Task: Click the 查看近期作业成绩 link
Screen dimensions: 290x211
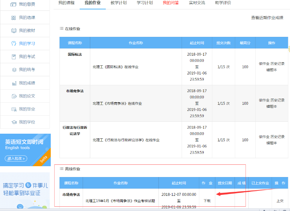Action: point(267,18)
